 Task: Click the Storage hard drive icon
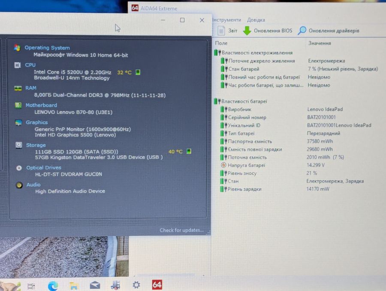pyautogui.click(x=19, y=145)
